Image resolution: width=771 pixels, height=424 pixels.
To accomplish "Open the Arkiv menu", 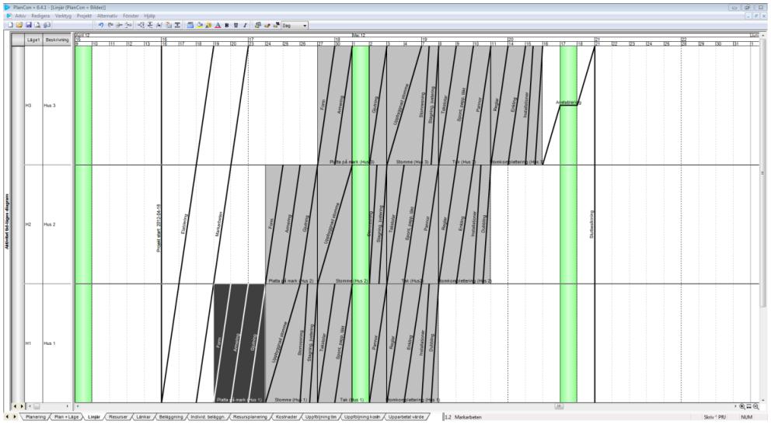I will [21, 16].
